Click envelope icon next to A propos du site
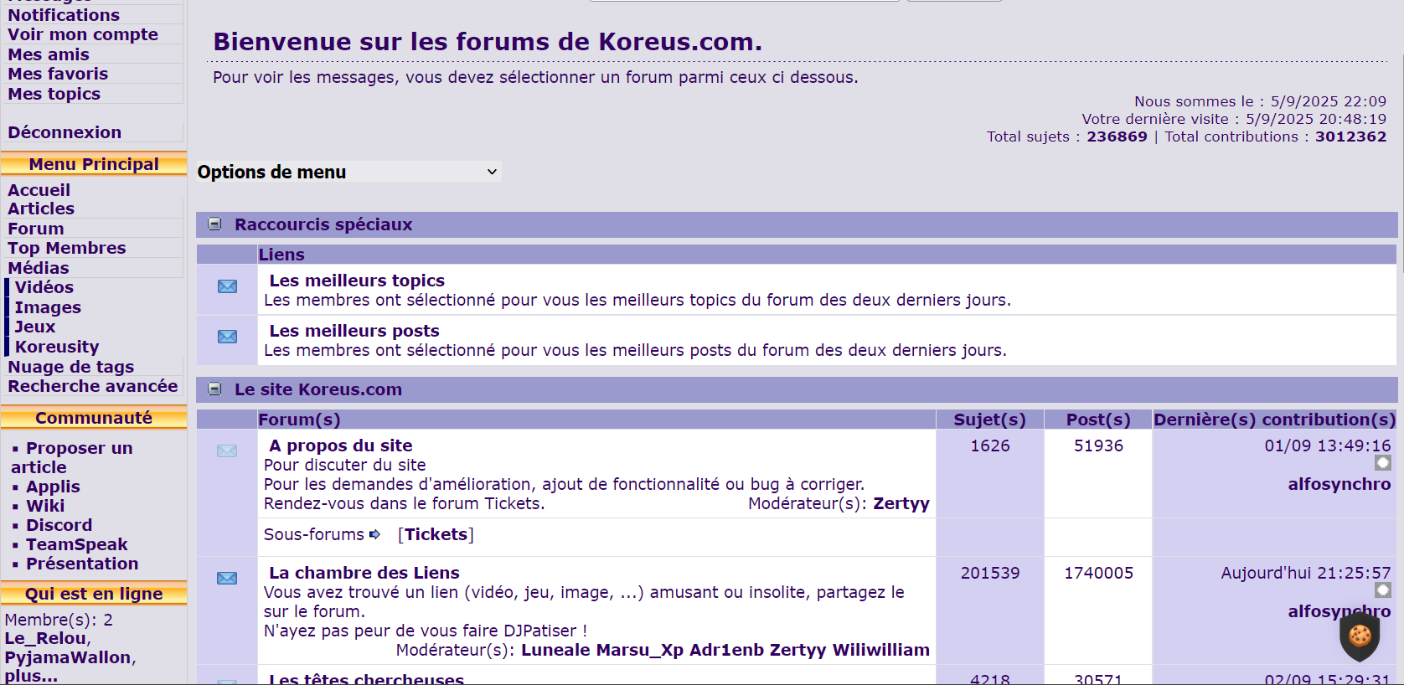1404x685 pixels. tap(227, 451)
